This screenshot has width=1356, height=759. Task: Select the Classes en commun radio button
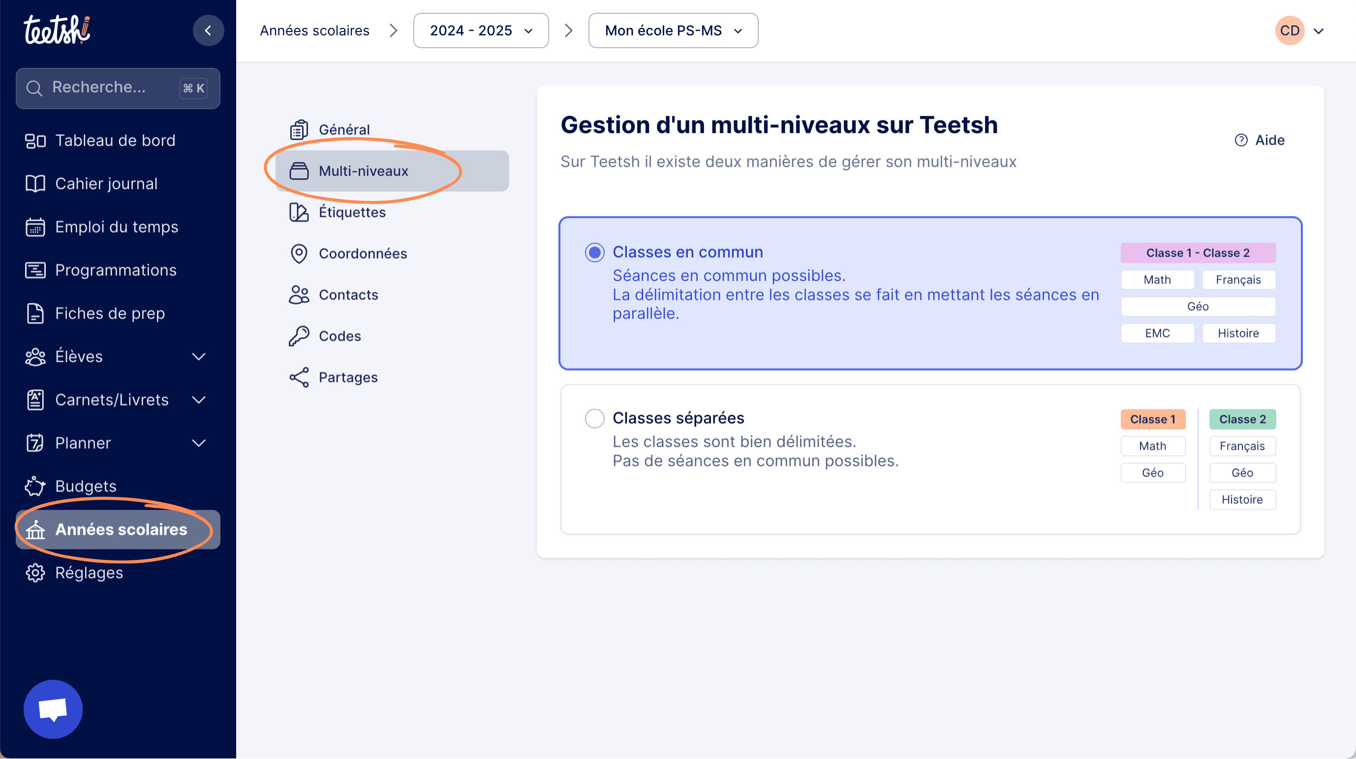[594, 253]
